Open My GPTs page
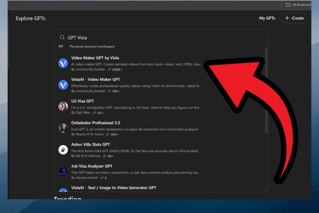Viewport: 319px width, 213px height. 267,18
